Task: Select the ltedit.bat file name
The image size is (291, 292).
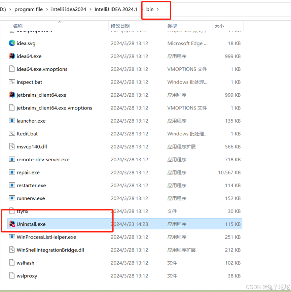Action: 27,133
